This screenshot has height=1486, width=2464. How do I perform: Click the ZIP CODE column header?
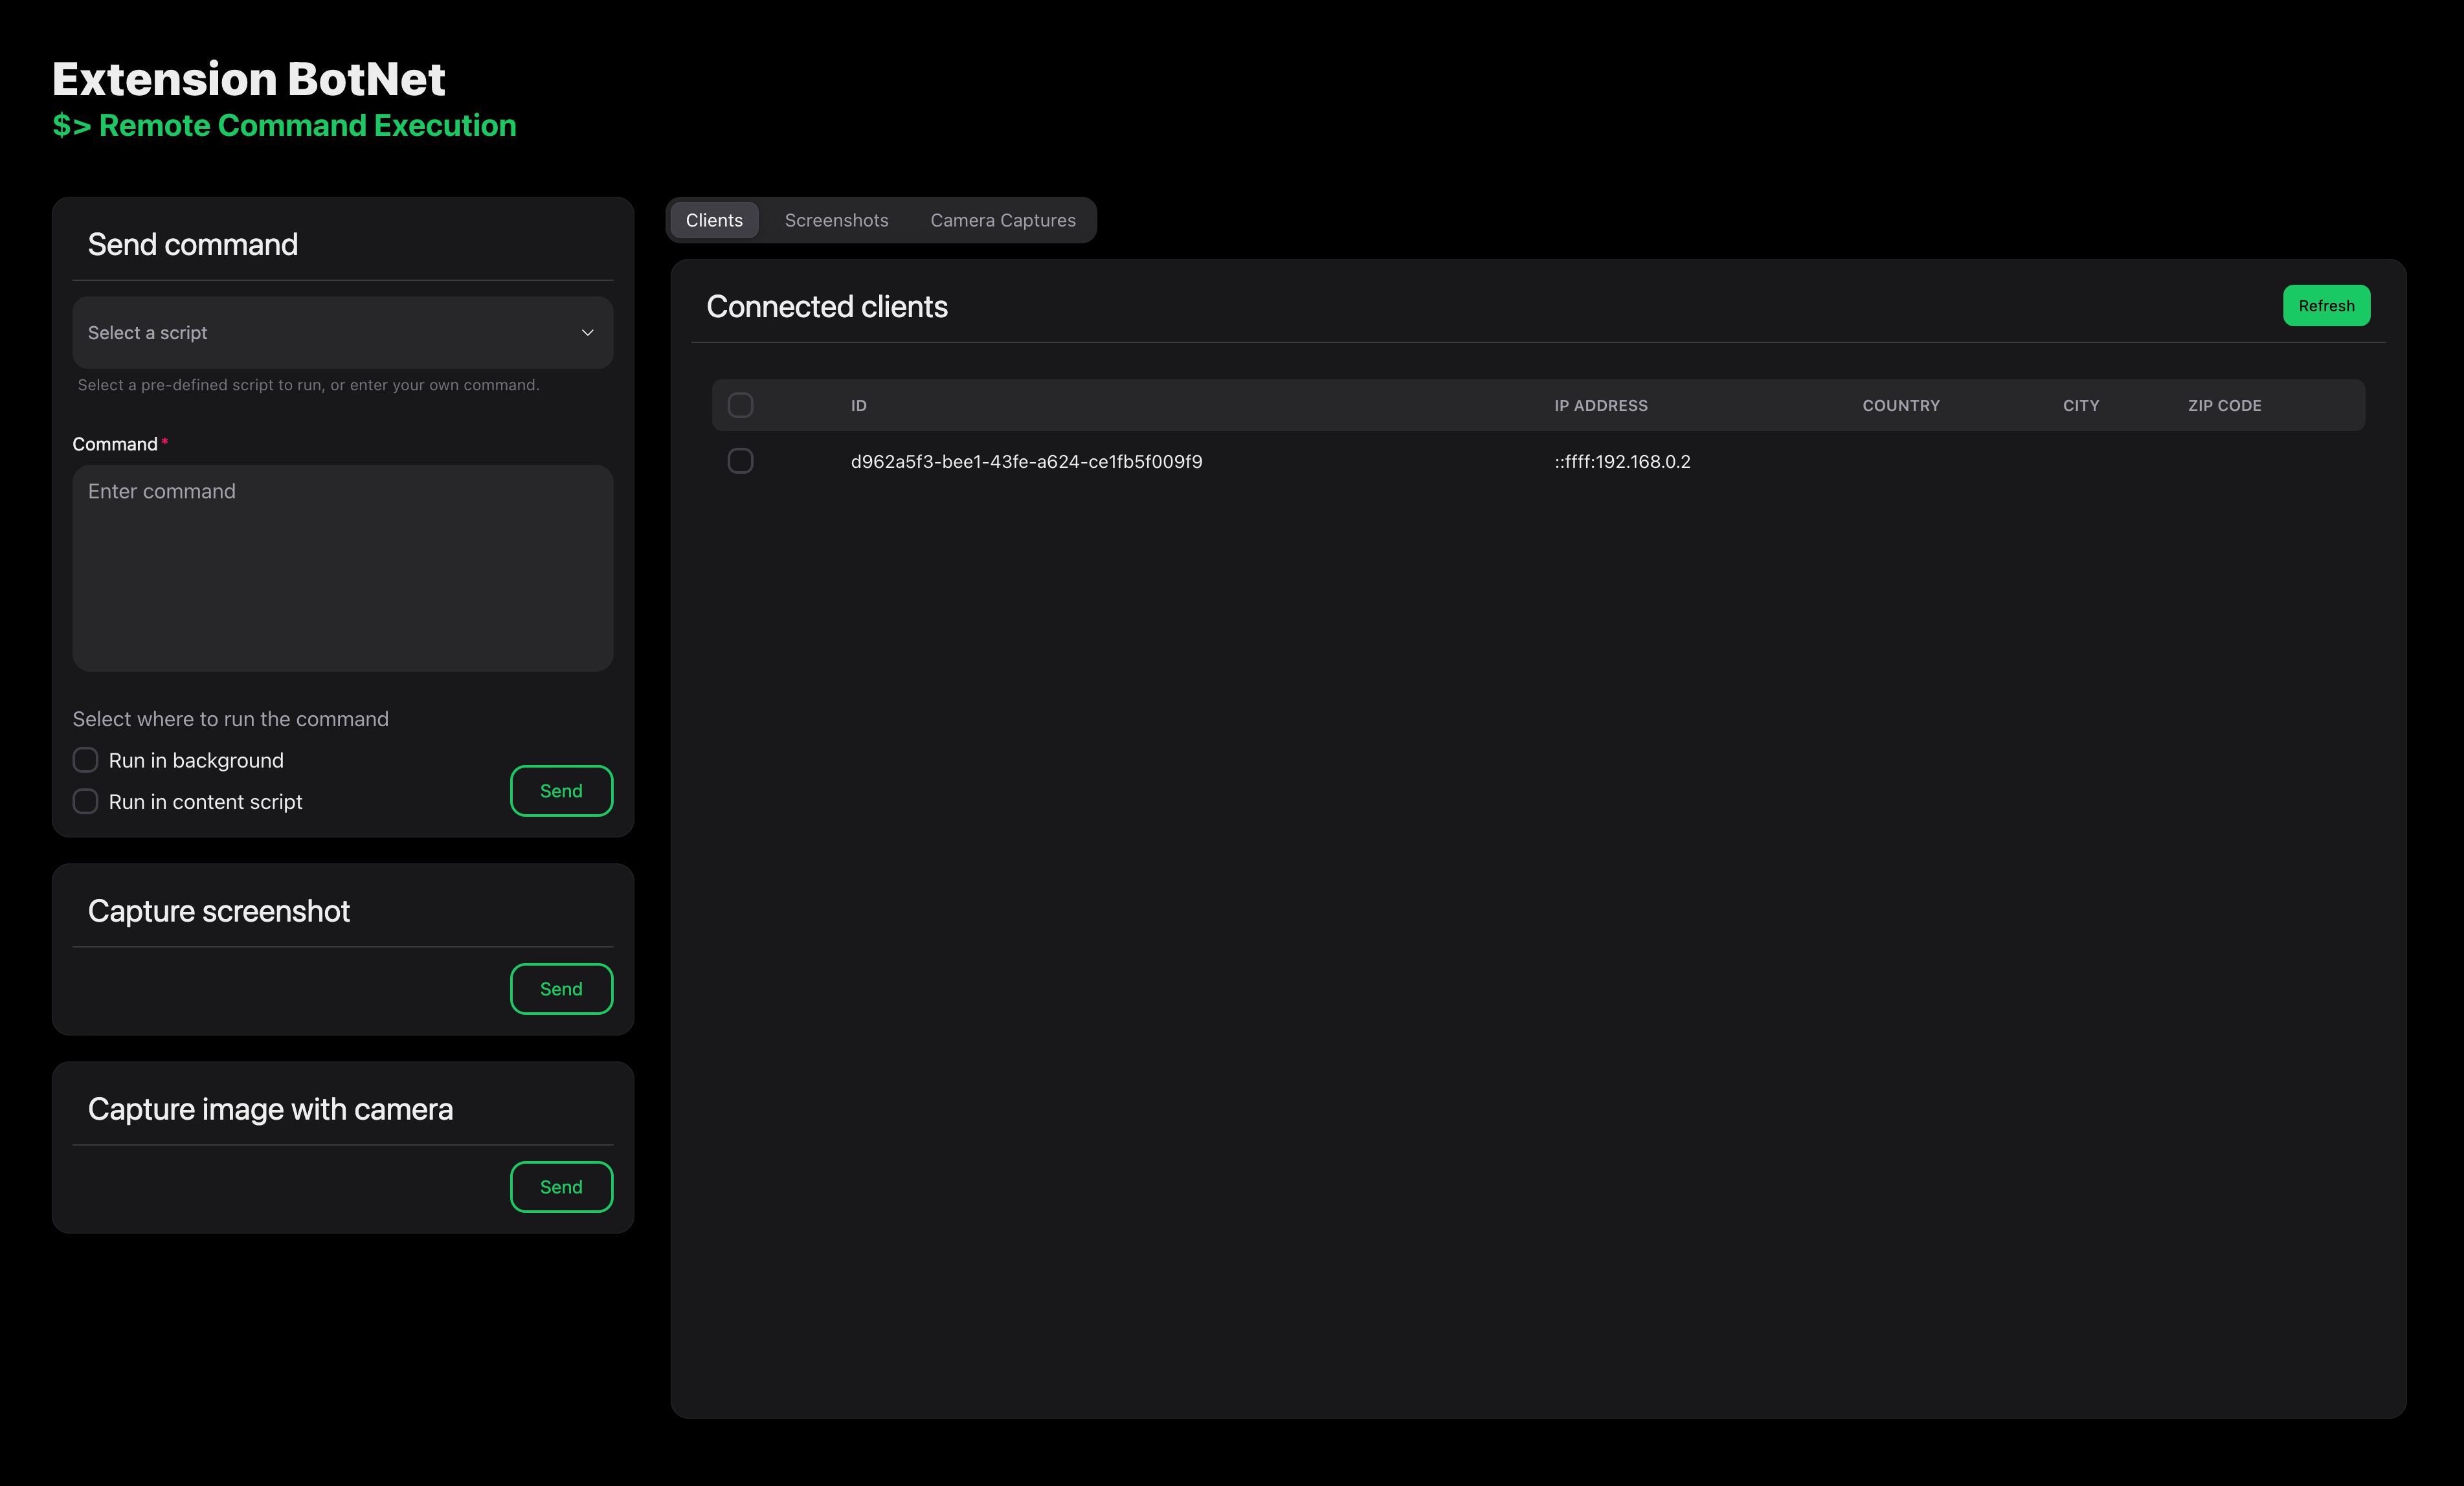pos(2224,406)
